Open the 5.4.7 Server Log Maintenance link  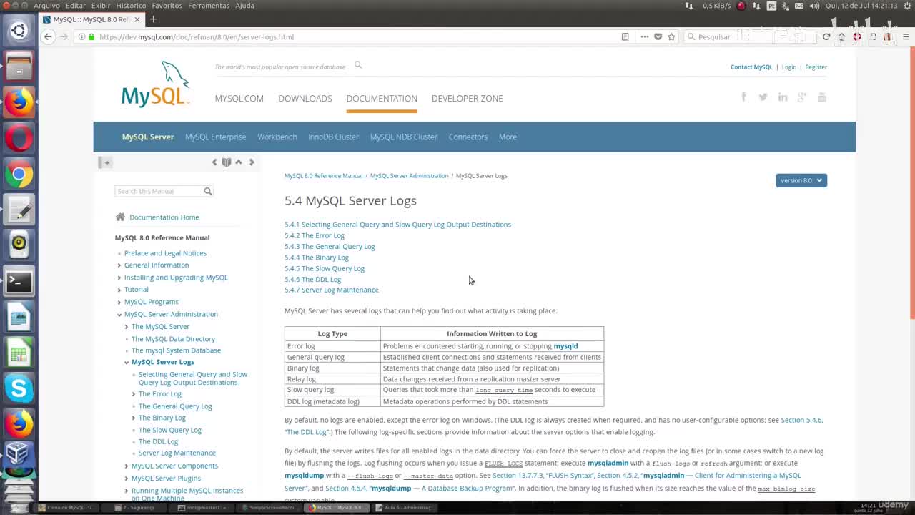[x=332, y=290]
